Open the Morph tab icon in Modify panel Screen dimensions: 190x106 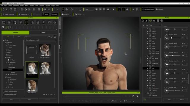[x=150, y=21]
